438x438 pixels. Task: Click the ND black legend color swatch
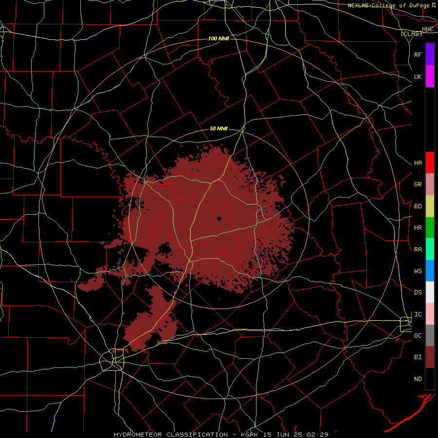point(430,379)
